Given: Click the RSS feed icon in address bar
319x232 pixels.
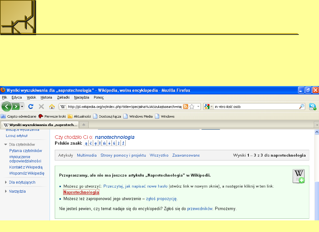Looking at the screenshot, I should click(x=186, y=106).
